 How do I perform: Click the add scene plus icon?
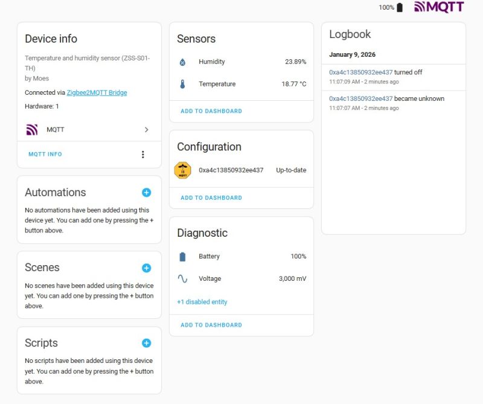coord(146,268)
